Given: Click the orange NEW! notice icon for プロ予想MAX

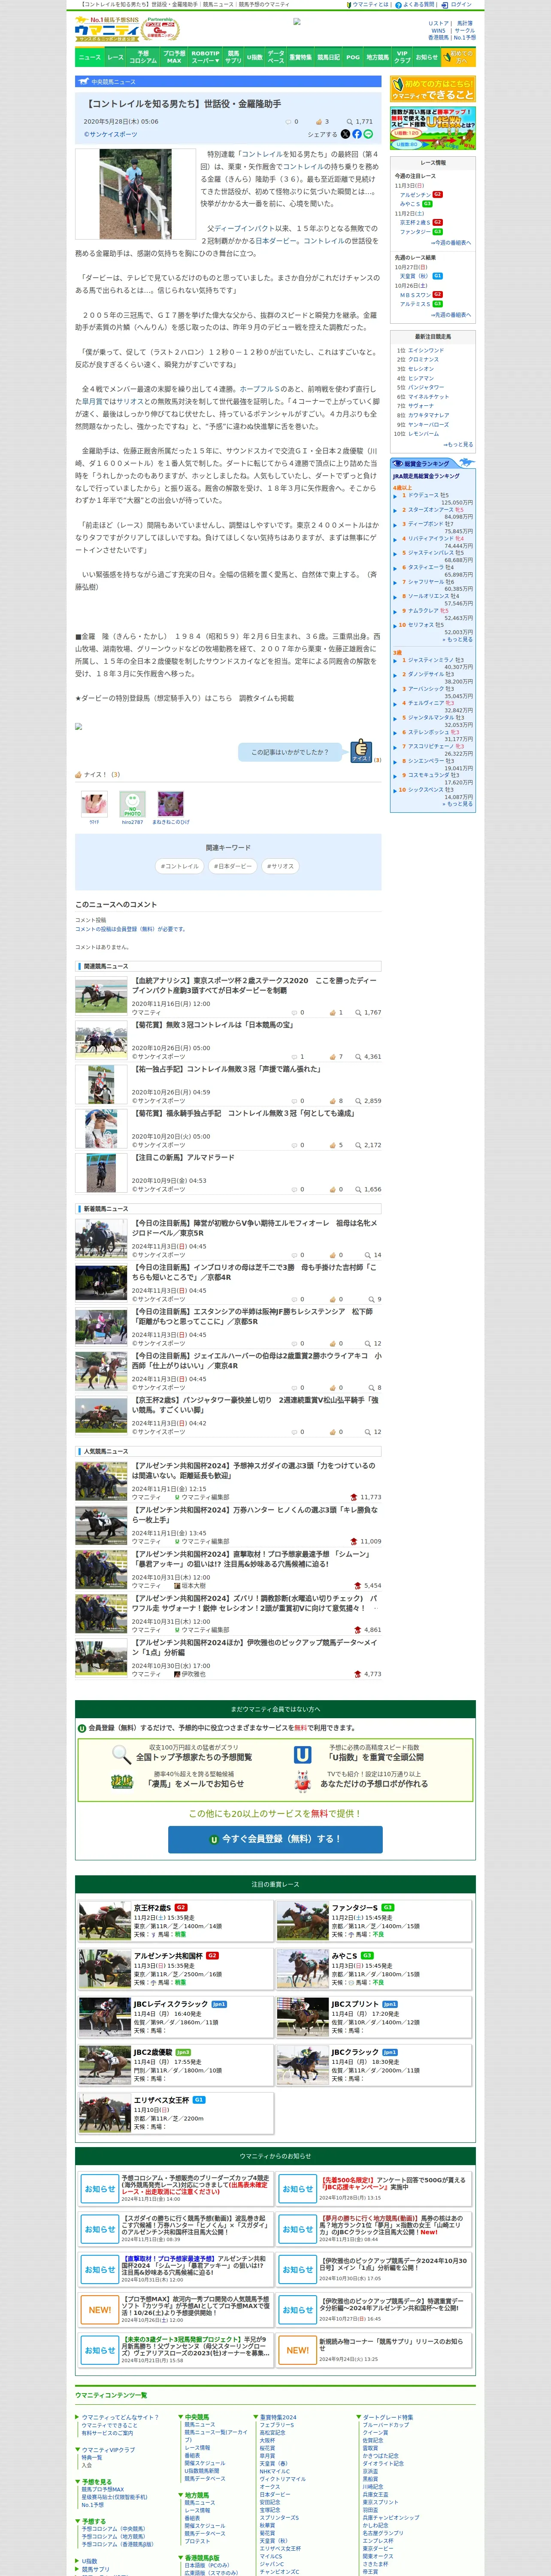Looking at the screenshot, I should pos(99,2310).
